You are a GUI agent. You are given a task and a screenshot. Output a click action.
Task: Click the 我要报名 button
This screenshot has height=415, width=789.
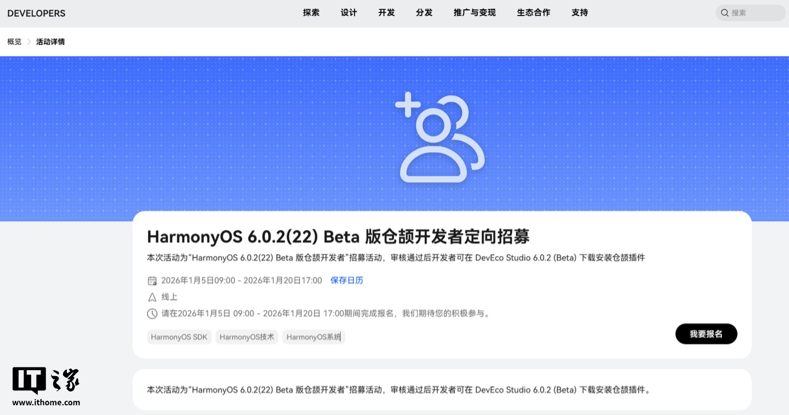706,334
